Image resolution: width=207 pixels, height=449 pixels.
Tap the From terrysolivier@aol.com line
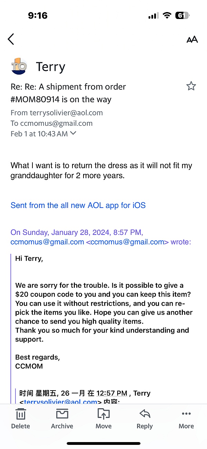57,113
